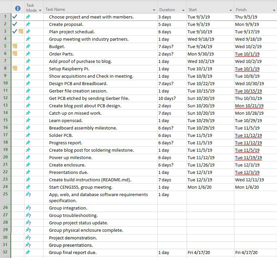Select row number 12 header
This screenshot has height=258, width=277.
[5, 98]
